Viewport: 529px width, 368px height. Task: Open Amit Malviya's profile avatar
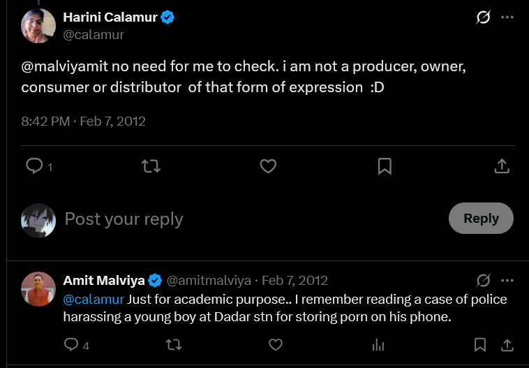[38, 289]
